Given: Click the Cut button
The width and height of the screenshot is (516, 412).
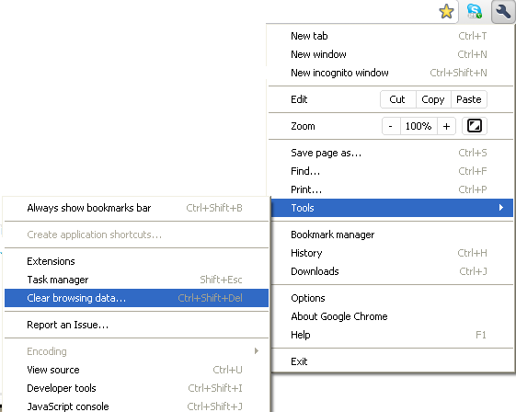Looking at the screenshot, I should pyautogui.click(x=397, y=99).
